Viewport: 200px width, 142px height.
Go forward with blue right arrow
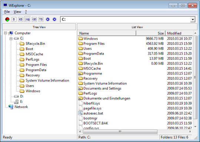[x=54, y=19]
